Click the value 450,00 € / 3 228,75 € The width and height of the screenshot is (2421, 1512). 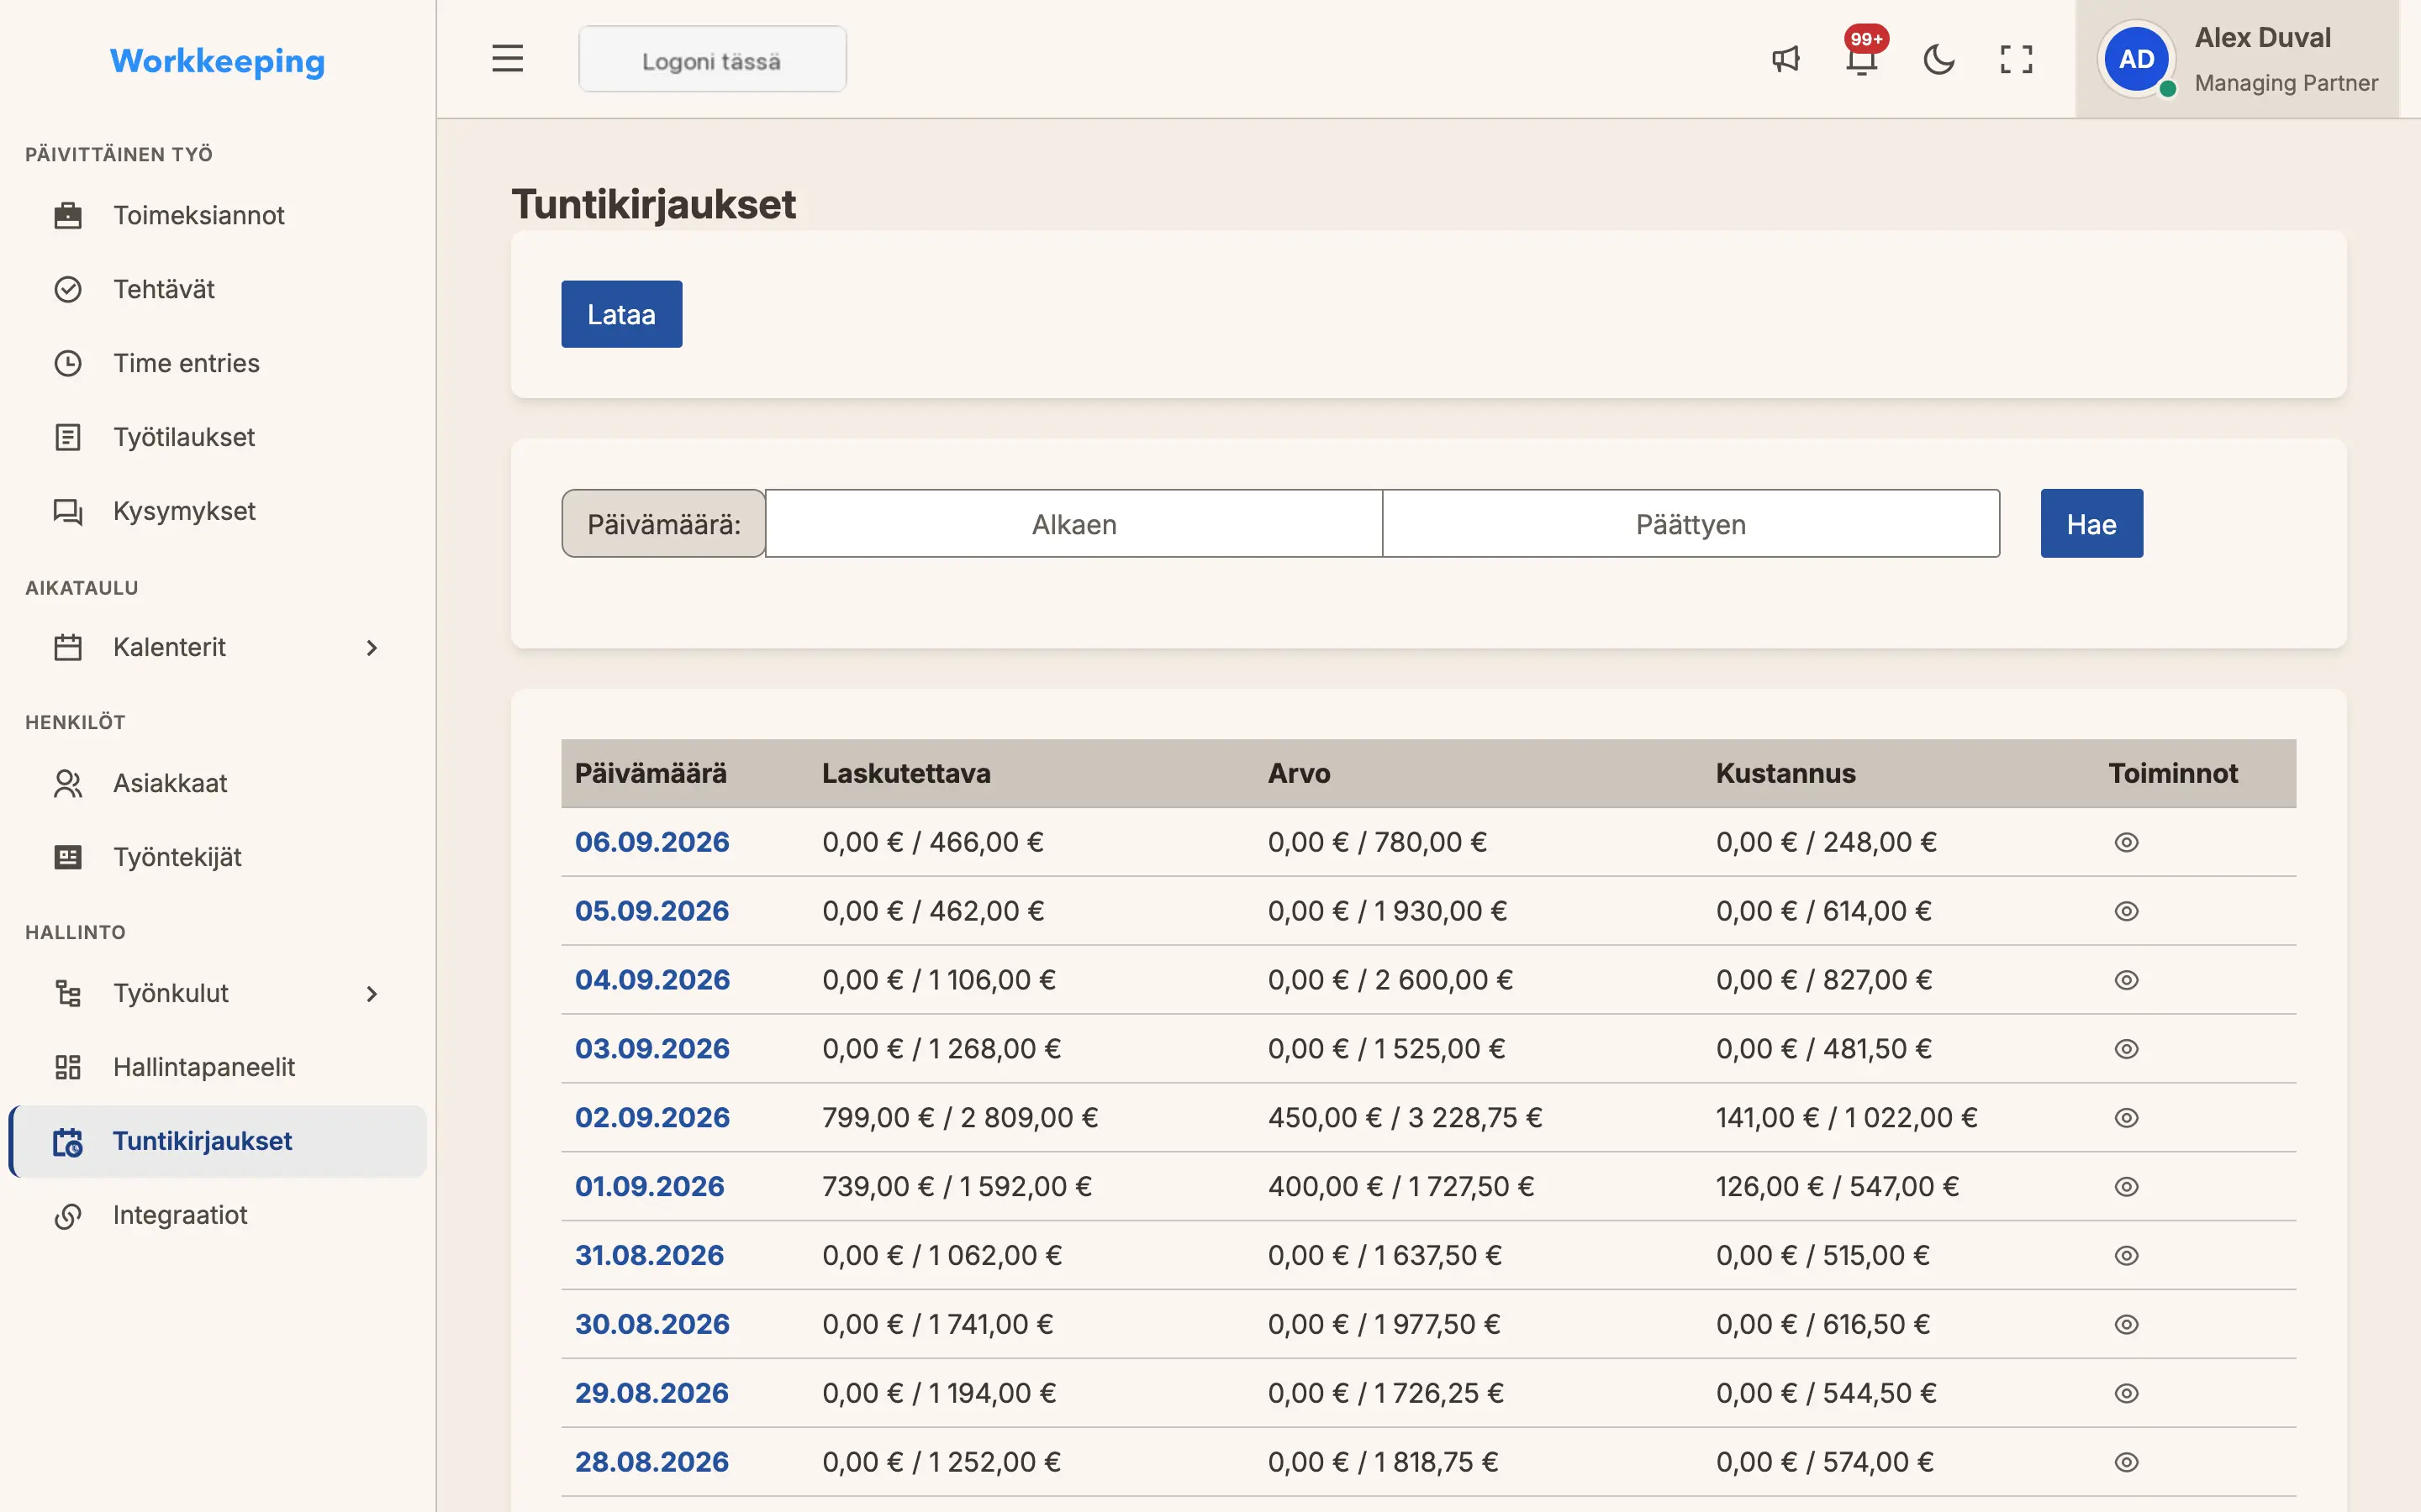[1405, 1117]
